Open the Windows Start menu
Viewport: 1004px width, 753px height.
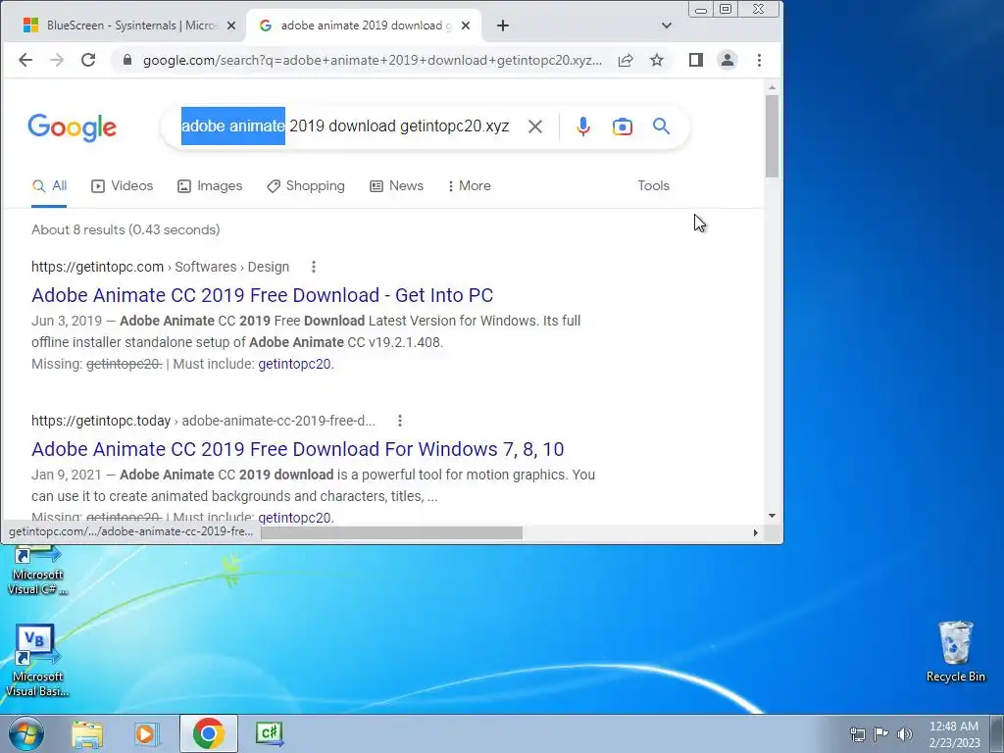pos(25,733)
